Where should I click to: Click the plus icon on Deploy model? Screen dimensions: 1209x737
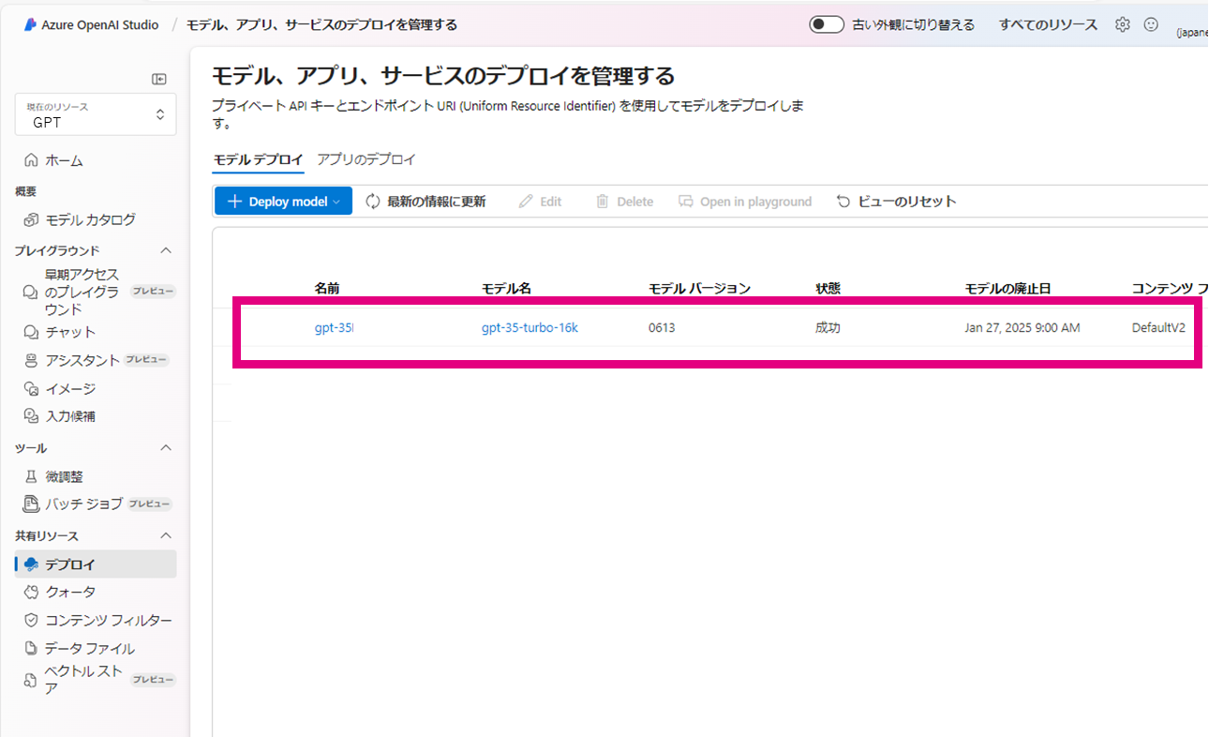234,202
